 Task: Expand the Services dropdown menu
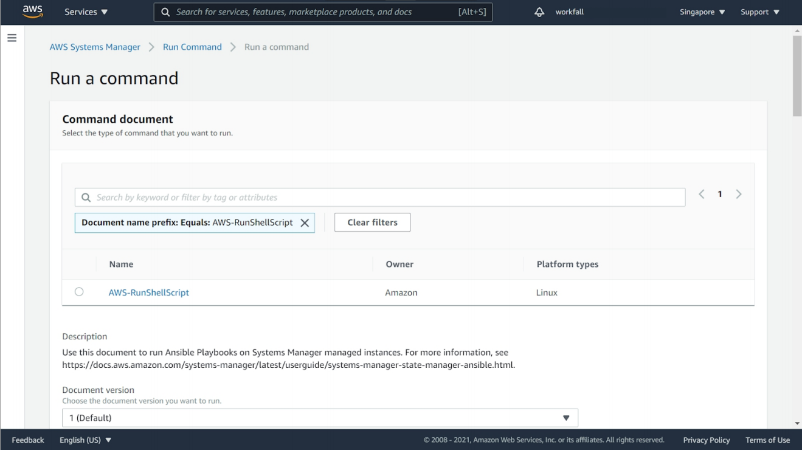tap(86, 12)
